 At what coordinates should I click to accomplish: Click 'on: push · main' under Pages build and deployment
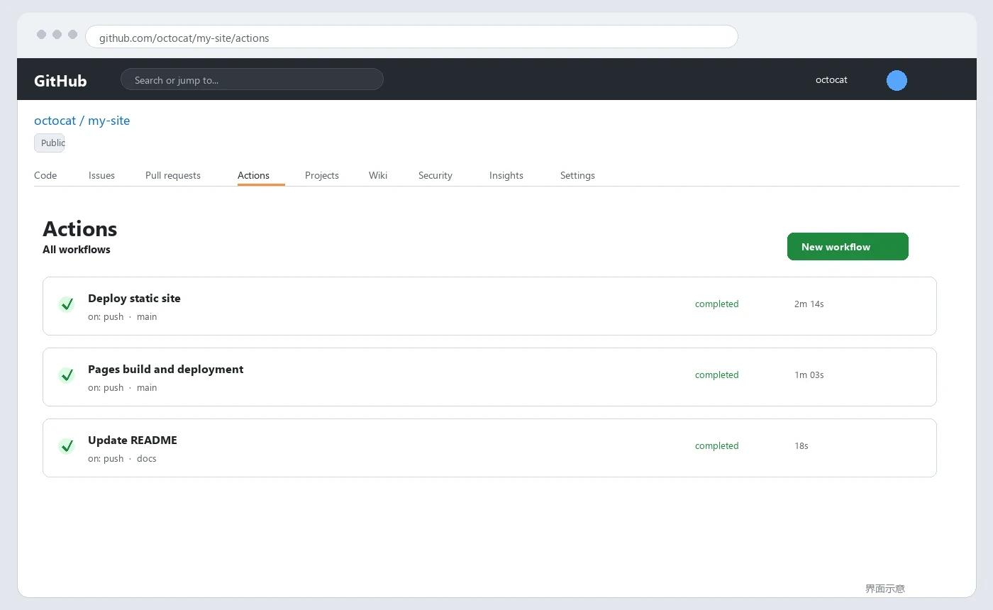point(123,388)
